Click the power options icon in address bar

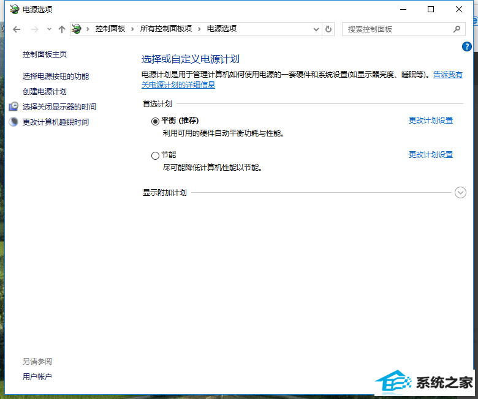point(77,29)
